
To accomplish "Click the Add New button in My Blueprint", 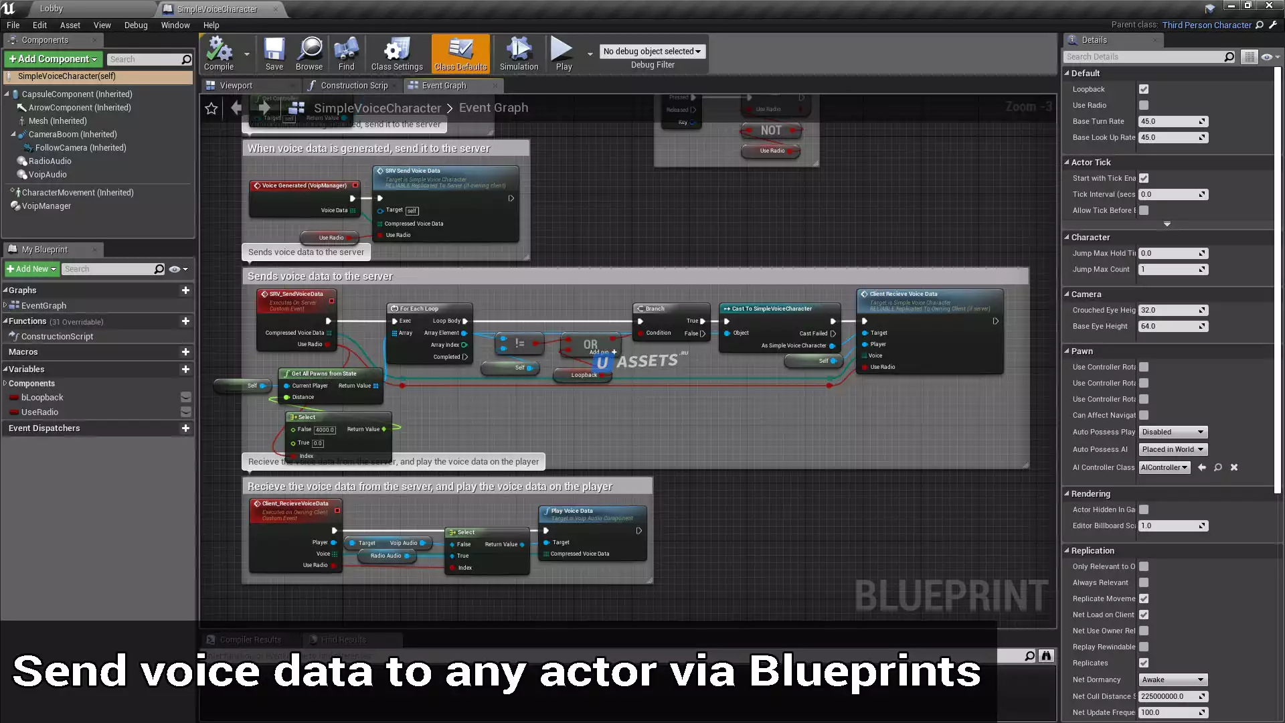I will [x=31, y=269].
